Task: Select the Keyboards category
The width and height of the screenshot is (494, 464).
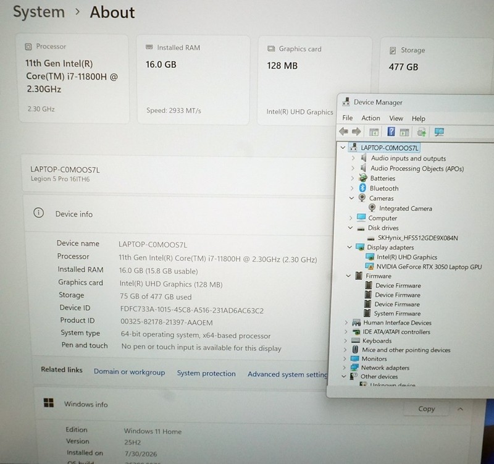Action: (377, 341)
